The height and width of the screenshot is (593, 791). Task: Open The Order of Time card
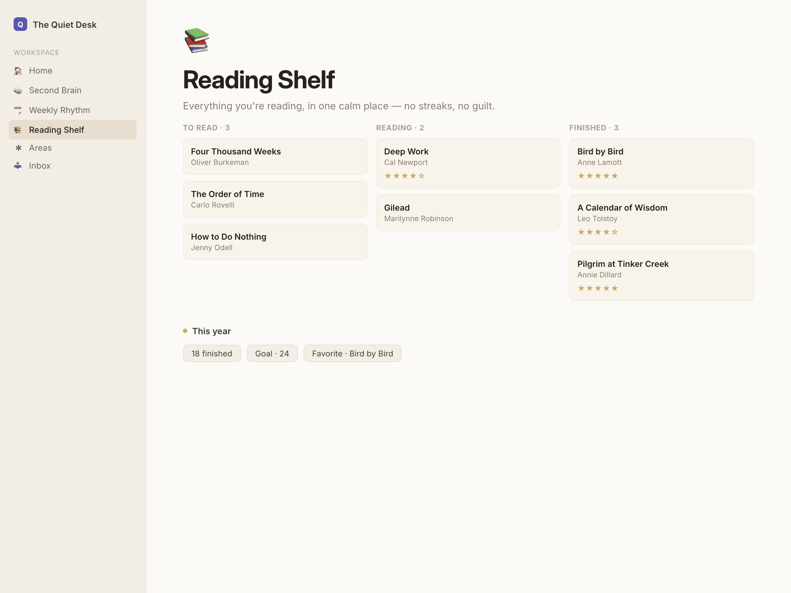point(275,199)
